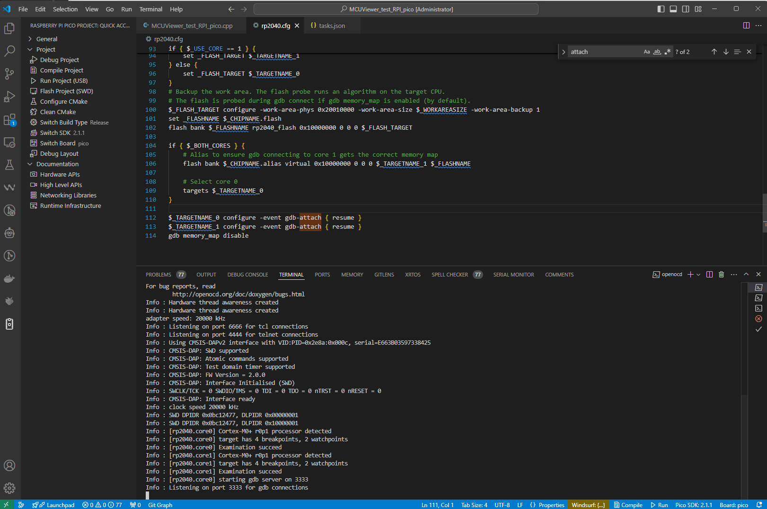Image resolution: width=767 pixels, height=509 pixels.
Task: Open the new terminal launch profile dropdown
Action: tap(698, 275)
